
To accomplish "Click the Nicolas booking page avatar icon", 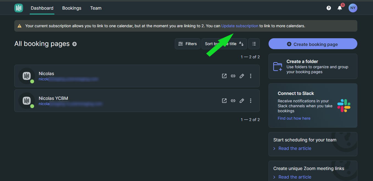I will coord(27,76).
